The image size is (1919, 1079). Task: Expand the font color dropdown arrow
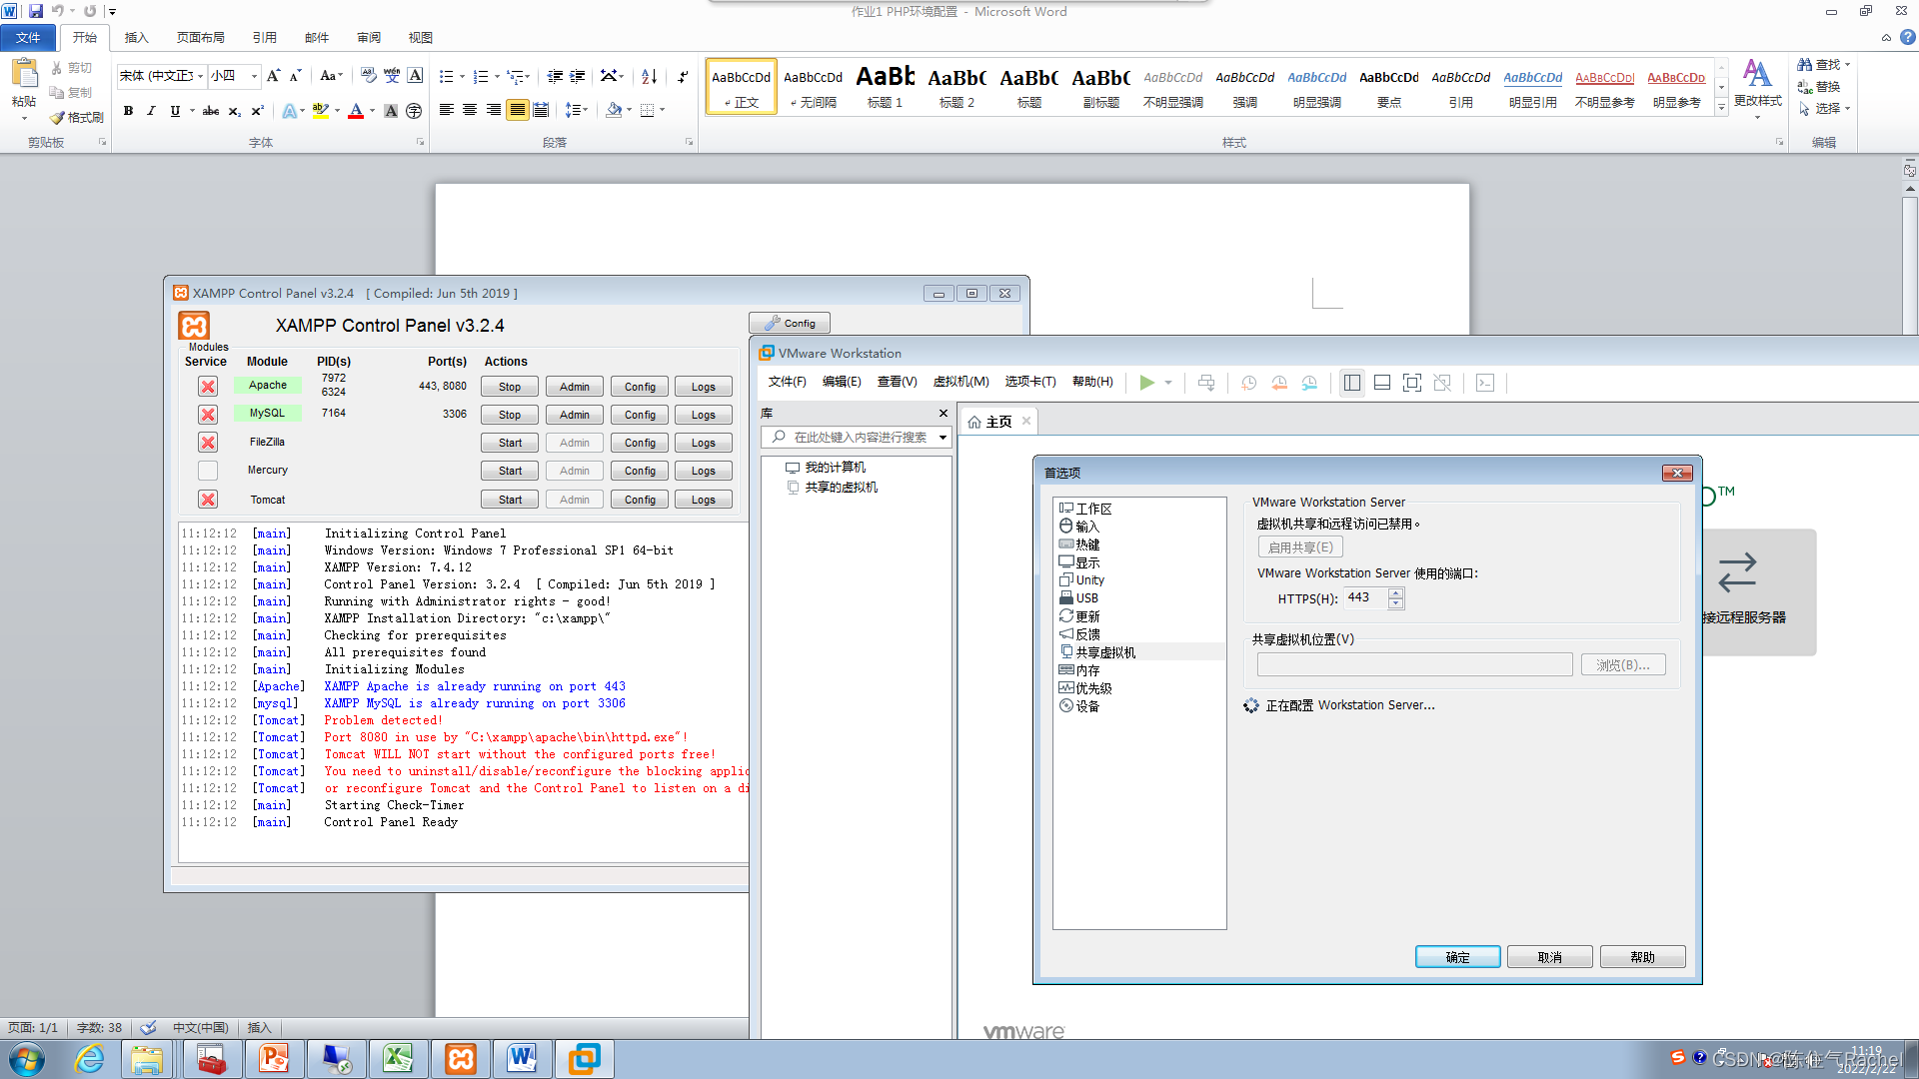372,111
